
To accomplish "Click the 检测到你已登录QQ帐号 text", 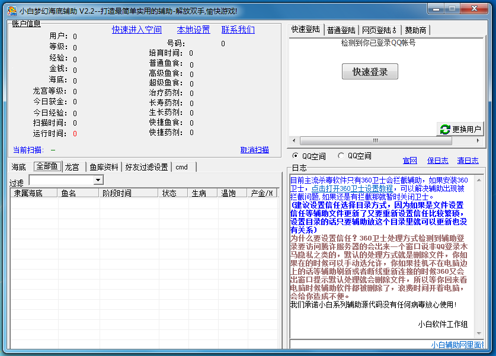I will 378,43.
